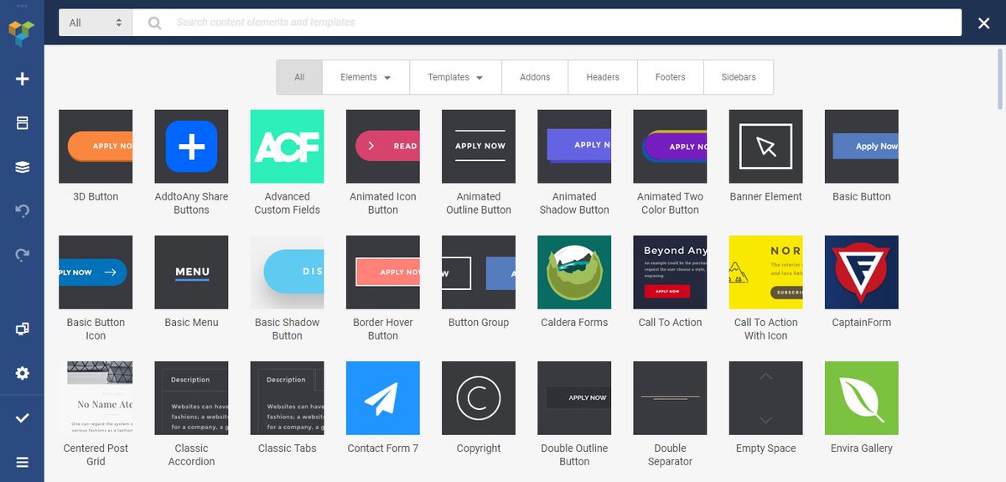Switch to the Sidebars tab
The width and height of the screenshot is (1006, 482).
(739, 77)
